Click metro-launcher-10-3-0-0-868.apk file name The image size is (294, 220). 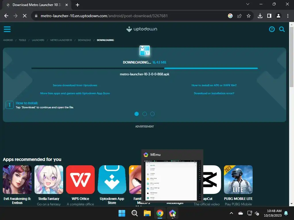(145, 74)
